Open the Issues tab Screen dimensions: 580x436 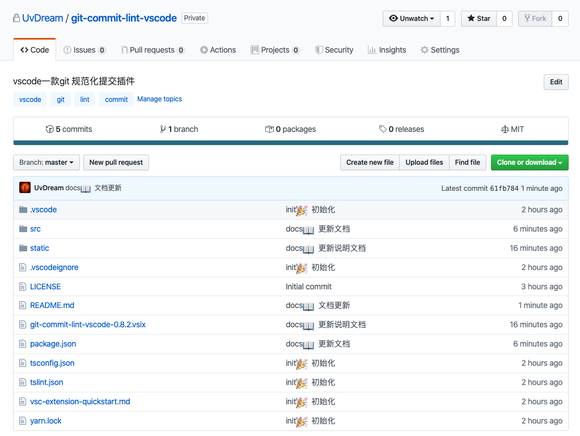[84, 50]
